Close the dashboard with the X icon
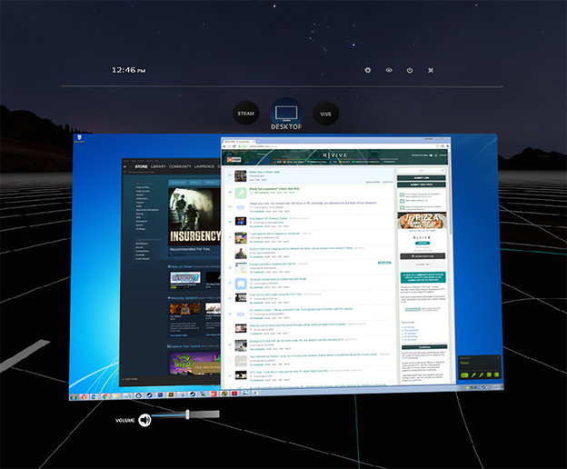Viewport: 567px width, 469px height. point(431,70)
